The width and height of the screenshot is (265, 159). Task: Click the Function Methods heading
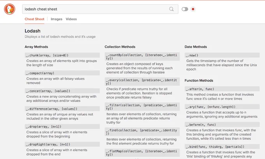pos(199,81)
